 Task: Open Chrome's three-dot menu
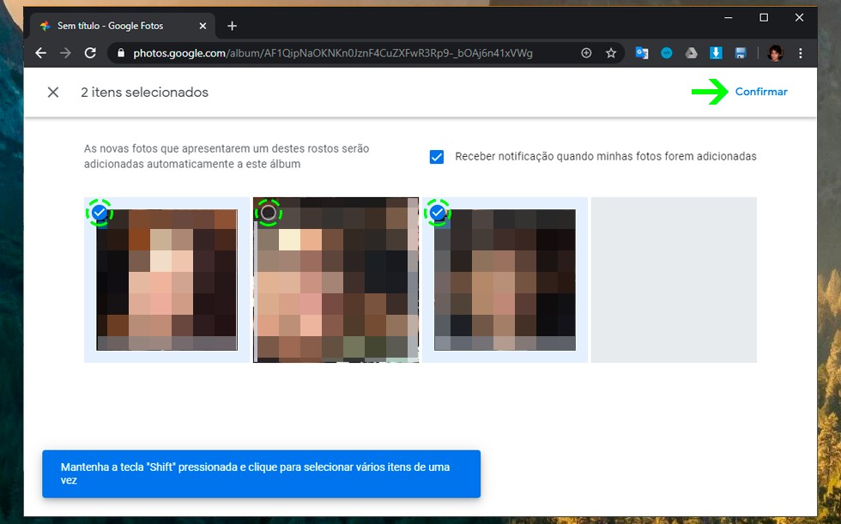pyautogui.click(x=801, y=53)
